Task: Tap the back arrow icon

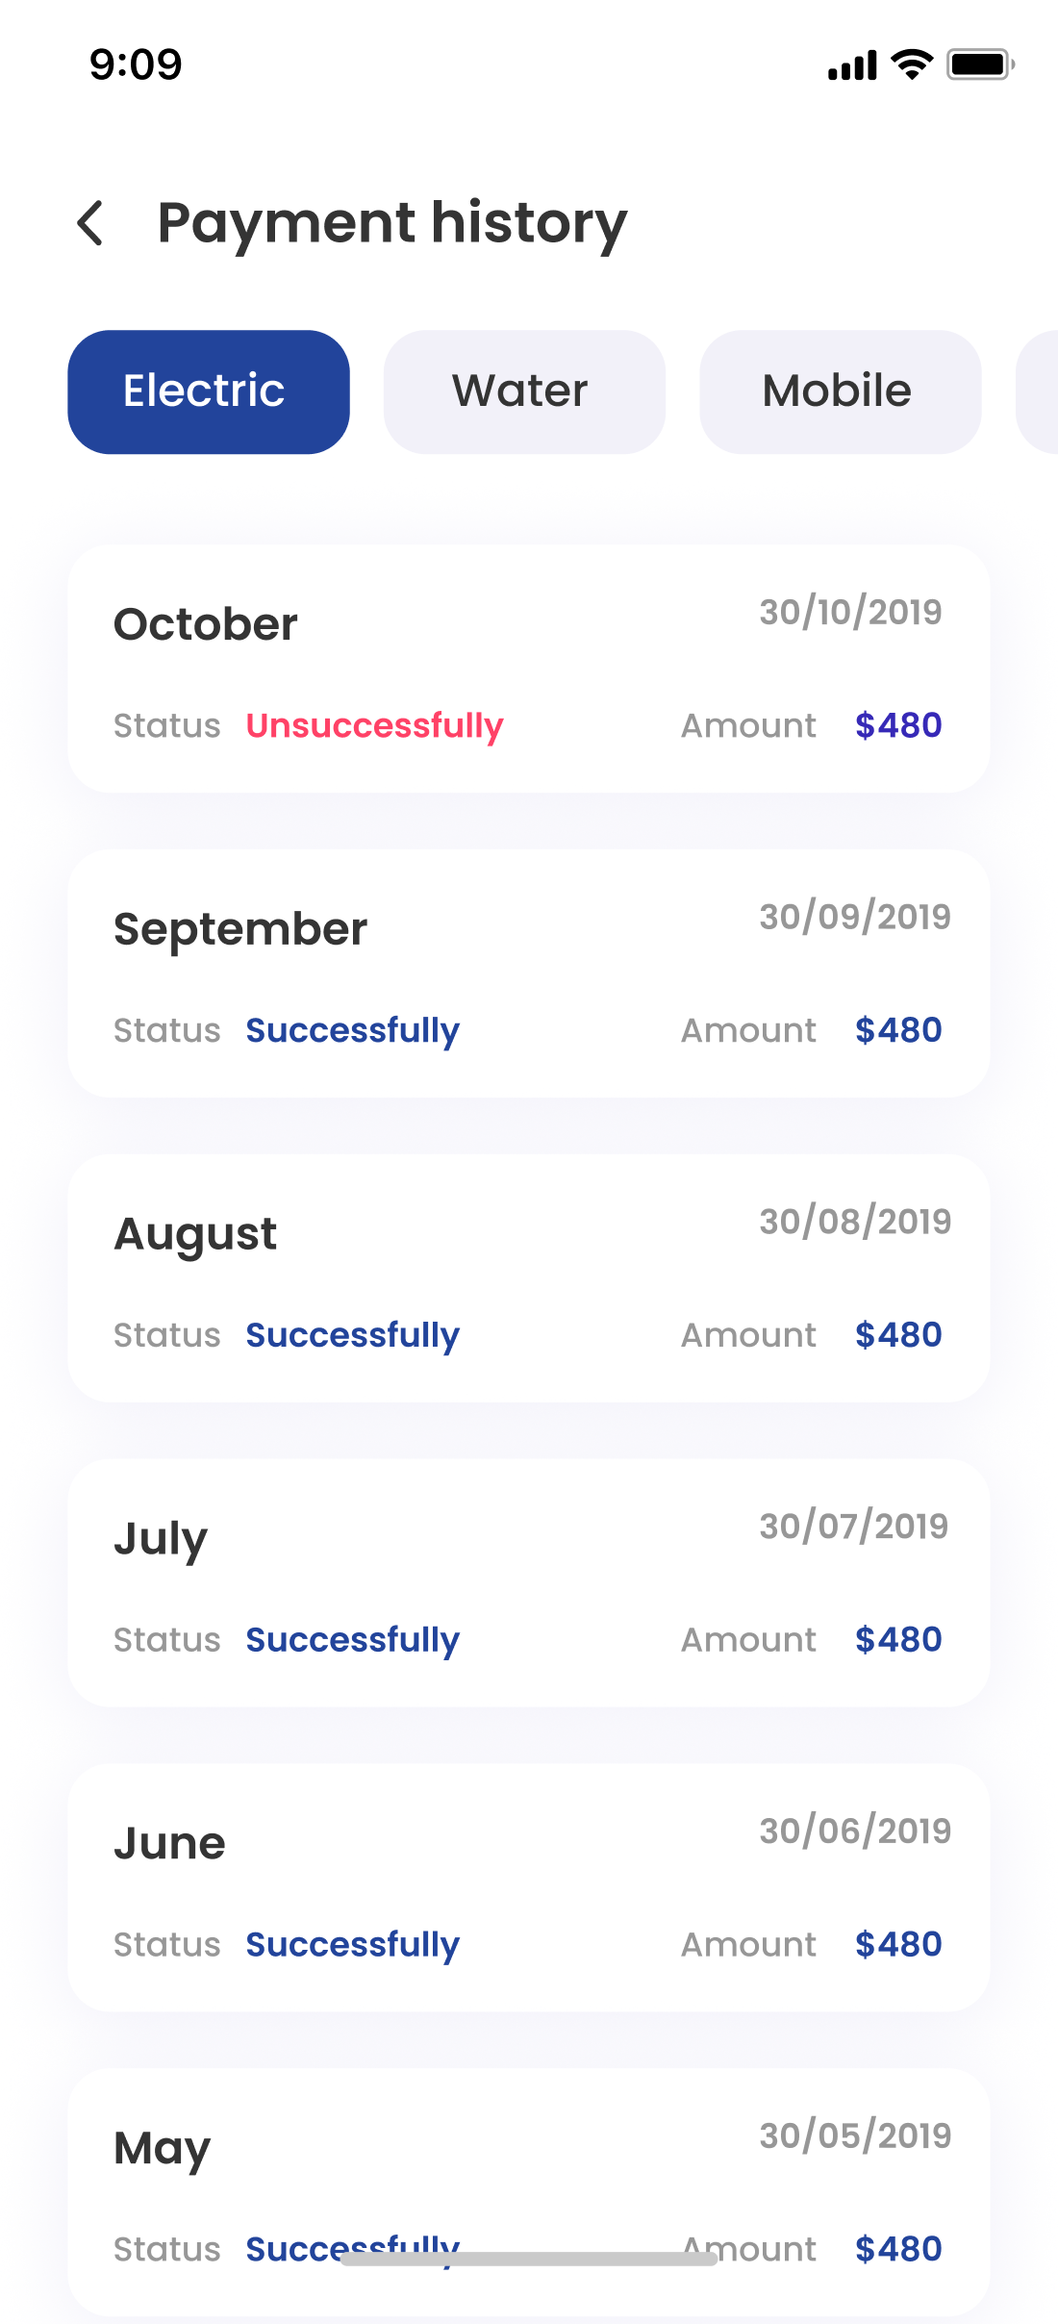Action: [90, 223]
